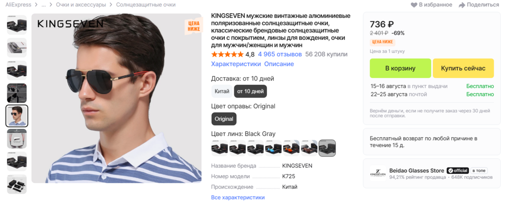Expand the collapsed breadcrumb ellipsis
517x205 pixels.
tap(44, 5)
